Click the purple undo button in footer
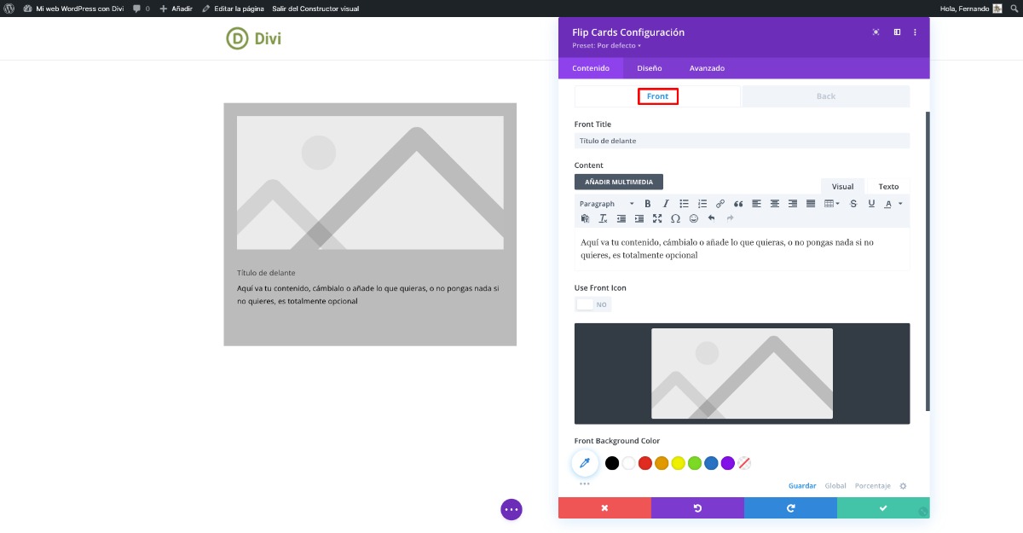 coord(697,508)
